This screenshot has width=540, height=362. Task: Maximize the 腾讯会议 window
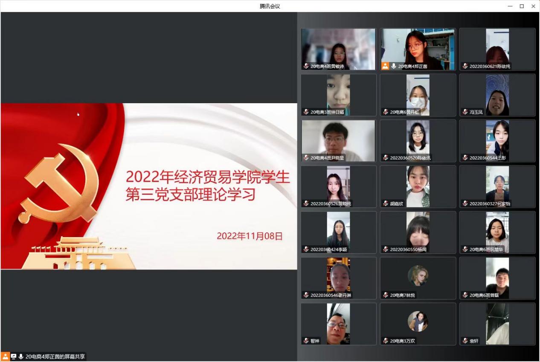pos(521,6)
